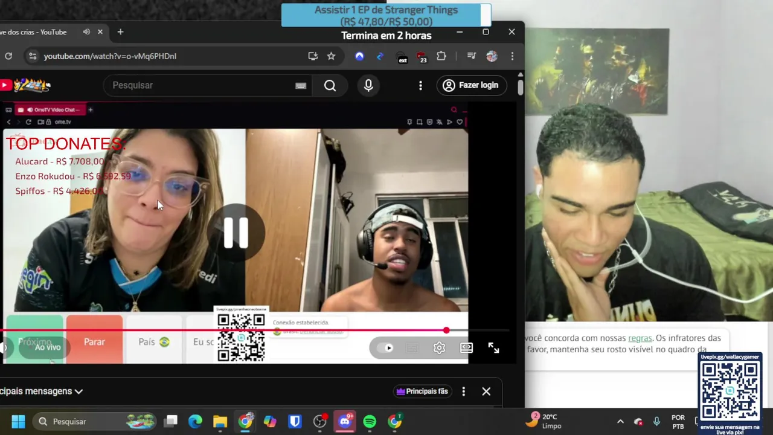Viewport: 773px width, 435px height.
Task: Toggle video subtitles button
Action: click(x=412, y=348)
